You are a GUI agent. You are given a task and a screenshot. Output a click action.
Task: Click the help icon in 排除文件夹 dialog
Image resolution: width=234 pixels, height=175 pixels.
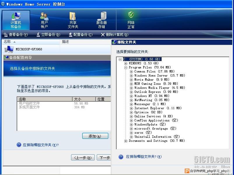click(121, 157)
